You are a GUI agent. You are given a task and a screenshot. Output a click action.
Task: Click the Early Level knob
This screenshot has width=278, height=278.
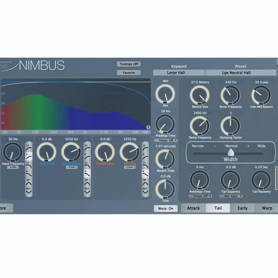pyautogui.click(x=46, y=152)
